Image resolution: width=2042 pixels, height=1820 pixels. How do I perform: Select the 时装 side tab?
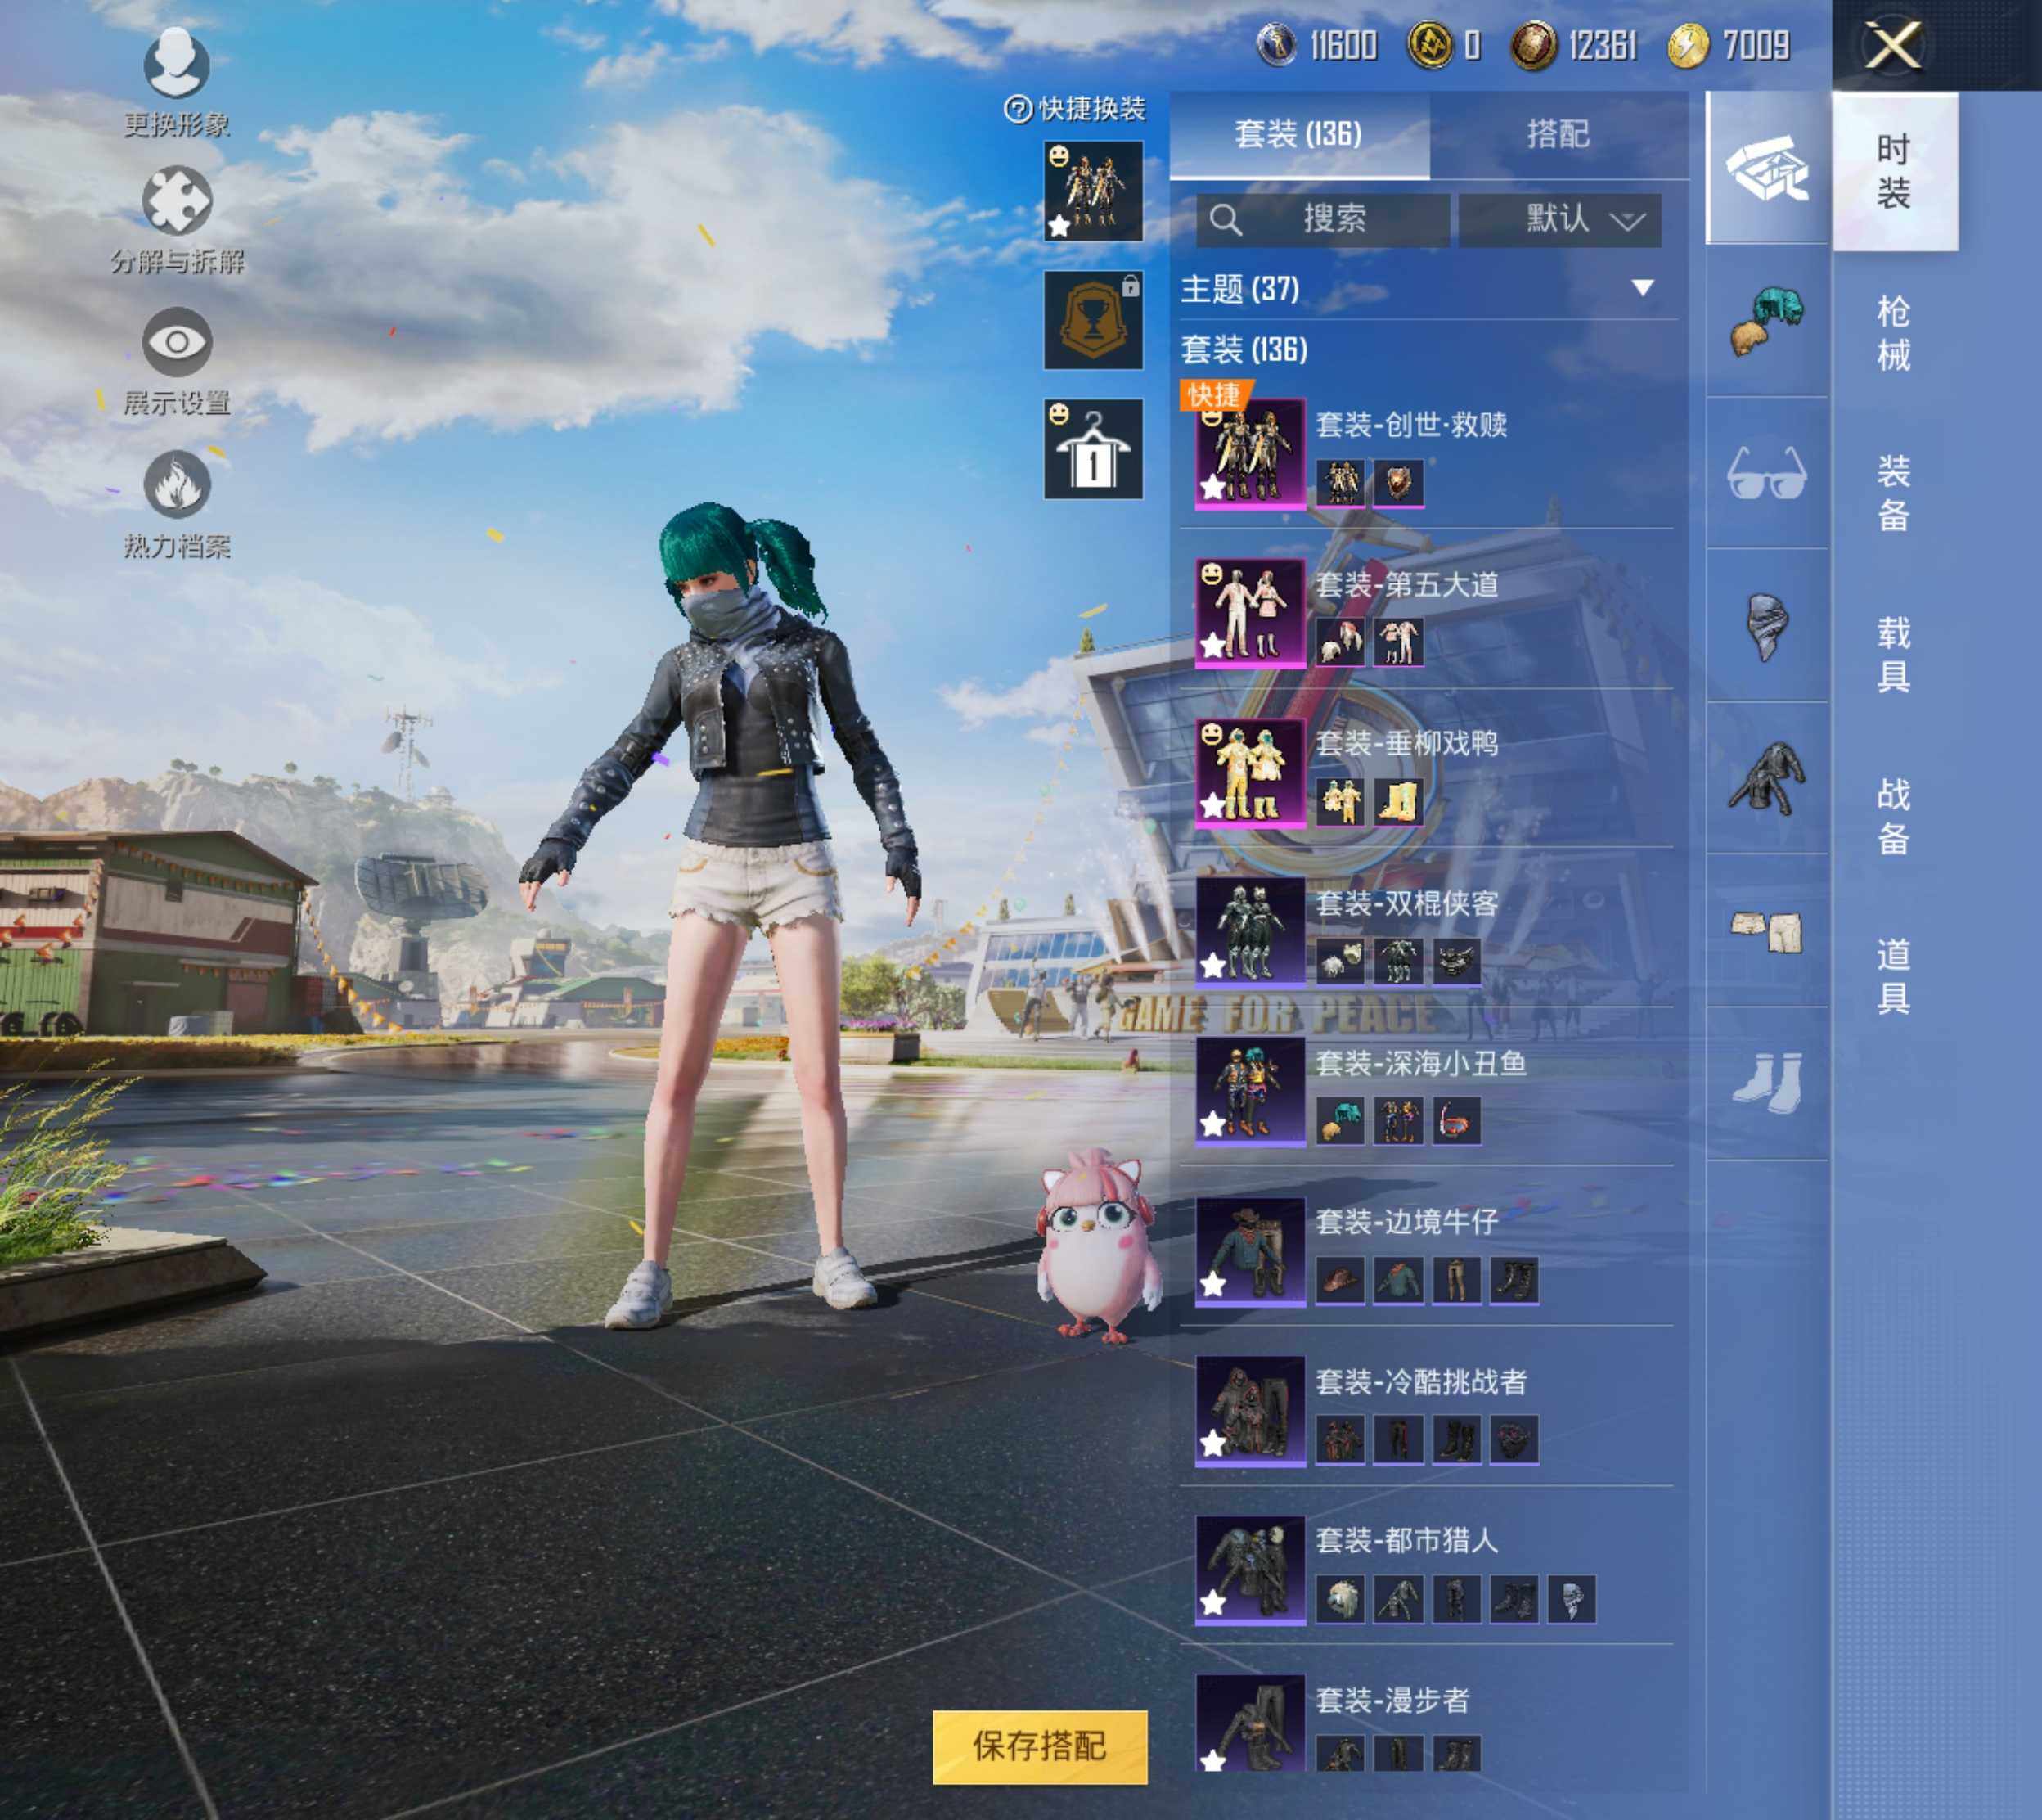coord(1894,171)
